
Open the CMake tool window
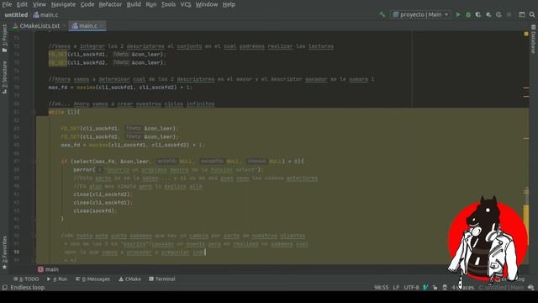tap(129, 279)
